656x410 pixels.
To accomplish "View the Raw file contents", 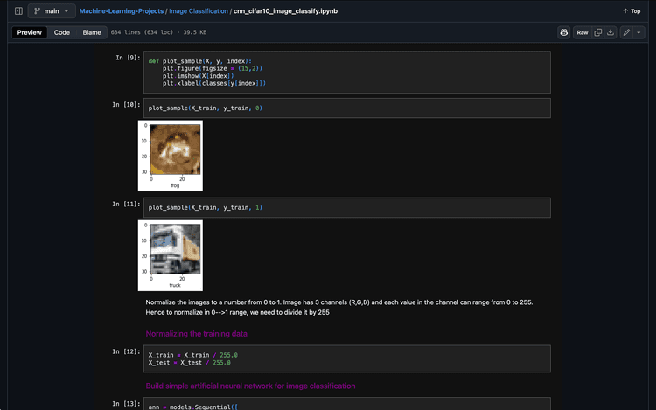I will click(582, 32).
